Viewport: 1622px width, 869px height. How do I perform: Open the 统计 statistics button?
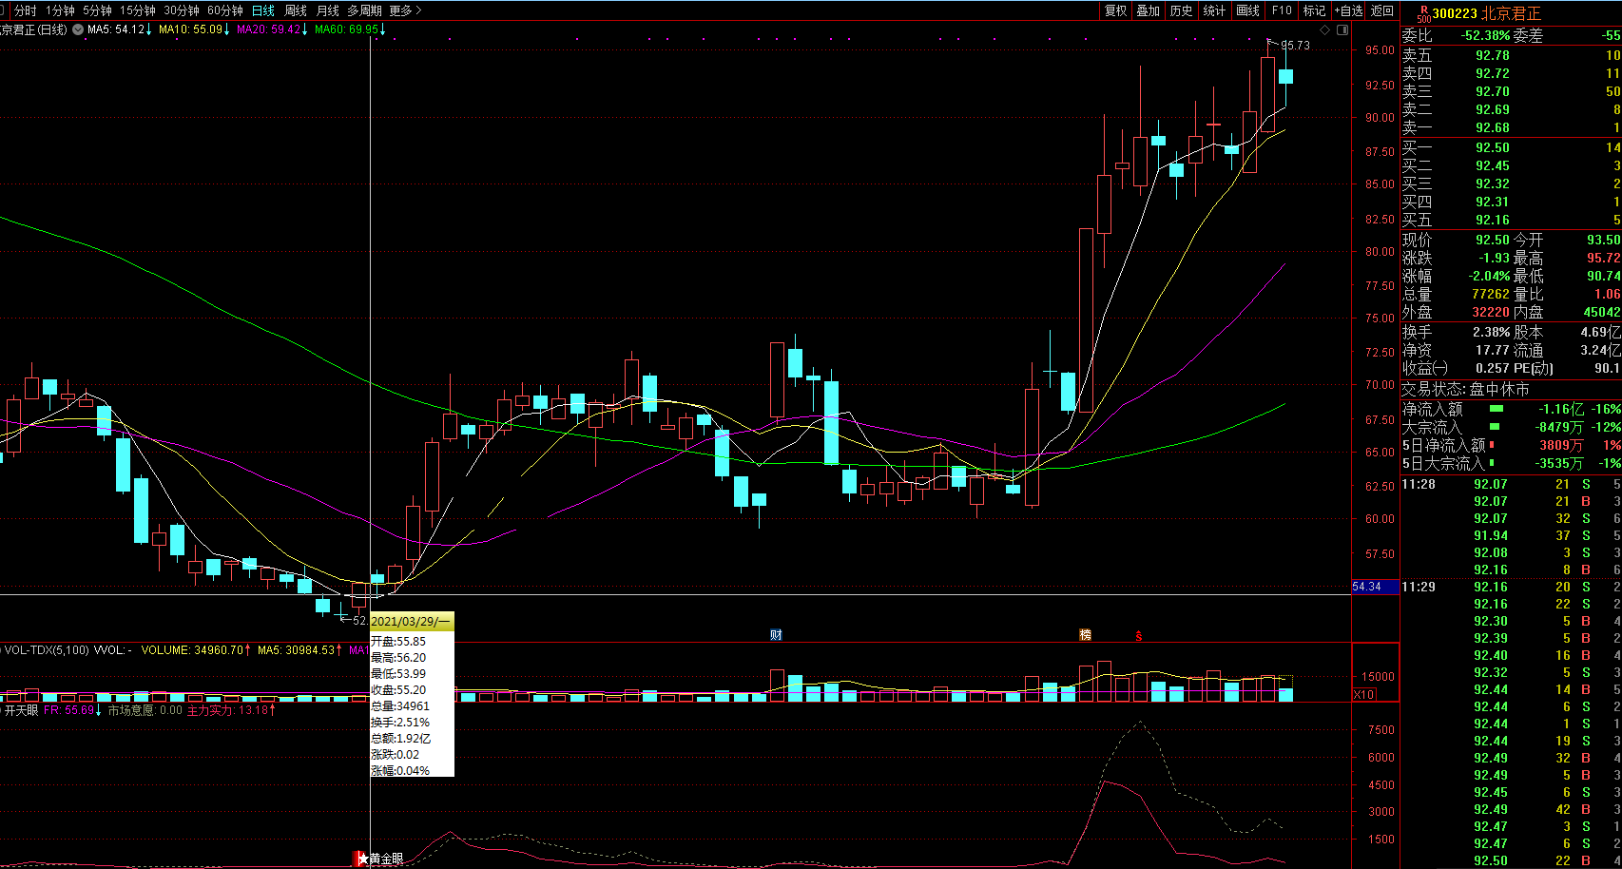point(1214,10)
